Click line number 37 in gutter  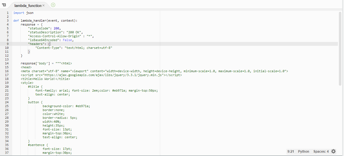pos(7,153)
